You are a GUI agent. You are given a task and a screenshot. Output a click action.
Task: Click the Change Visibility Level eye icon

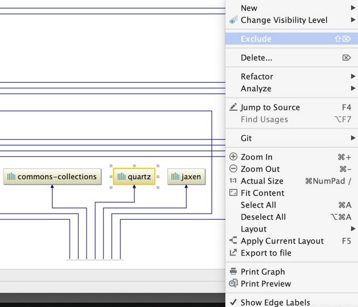pyautogui.click(x=233, y=20)
